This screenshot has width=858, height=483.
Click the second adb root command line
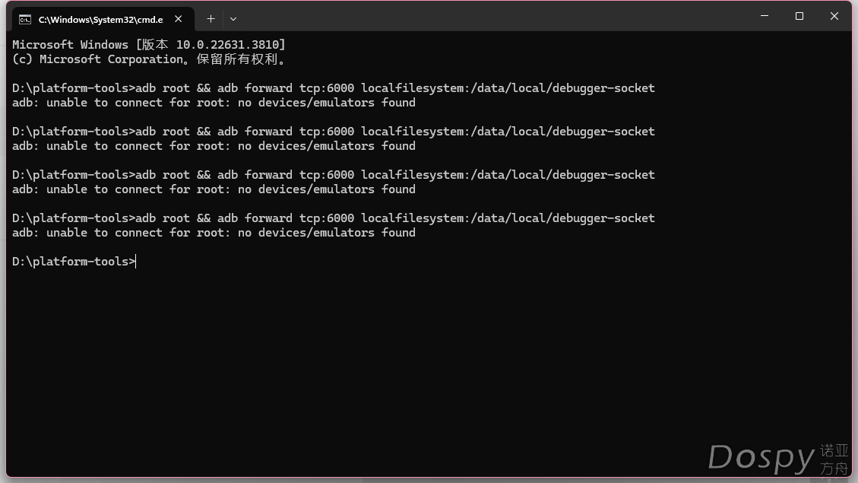(x=333, y=132)
